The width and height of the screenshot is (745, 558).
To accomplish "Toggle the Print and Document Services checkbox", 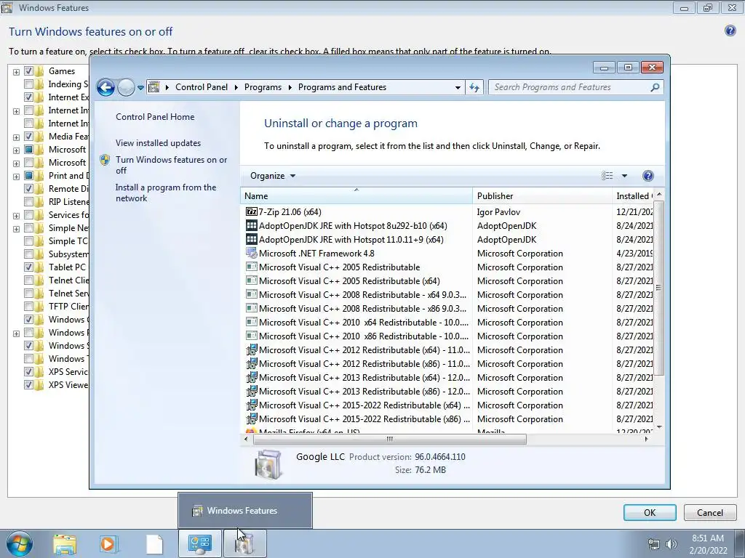I will tap(28, 176).
